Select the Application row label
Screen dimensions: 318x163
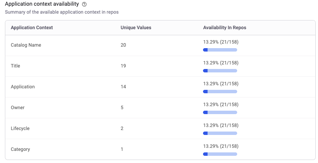point(23,87)
